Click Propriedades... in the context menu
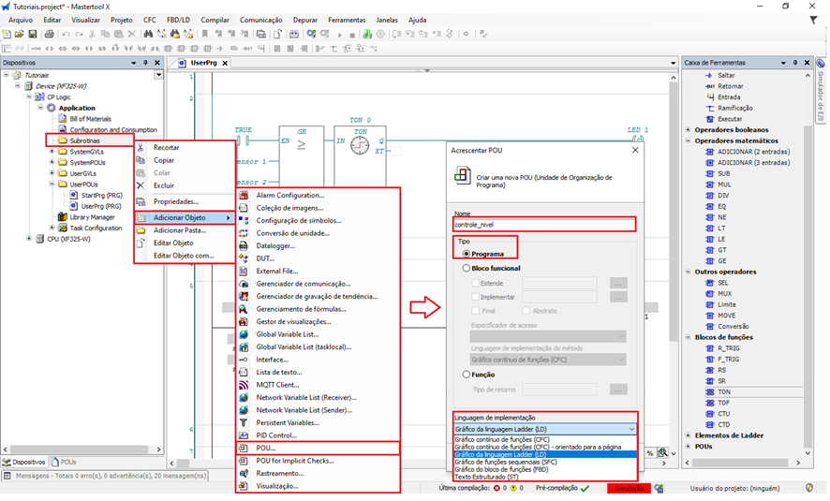This screenshot has height=501, width=830. (176, 201)
